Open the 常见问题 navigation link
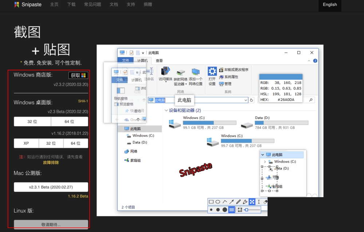This screenshot has height=232, width=364. 92,4
